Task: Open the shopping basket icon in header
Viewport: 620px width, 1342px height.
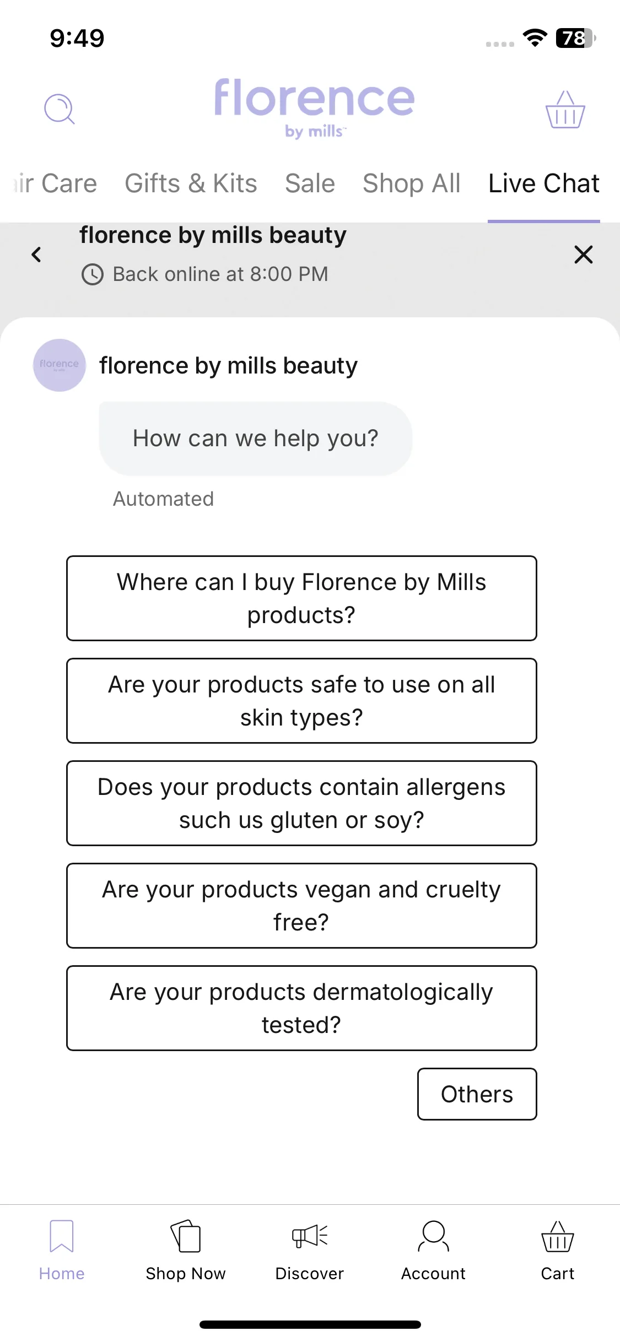Action: click(x=565, y=110)
